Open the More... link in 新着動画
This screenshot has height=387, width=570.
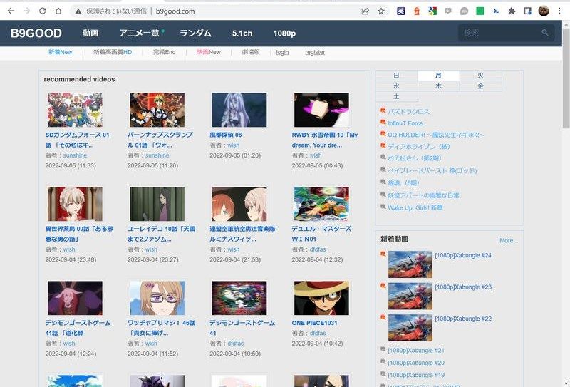pyautogui.click(x=508, y=241)
